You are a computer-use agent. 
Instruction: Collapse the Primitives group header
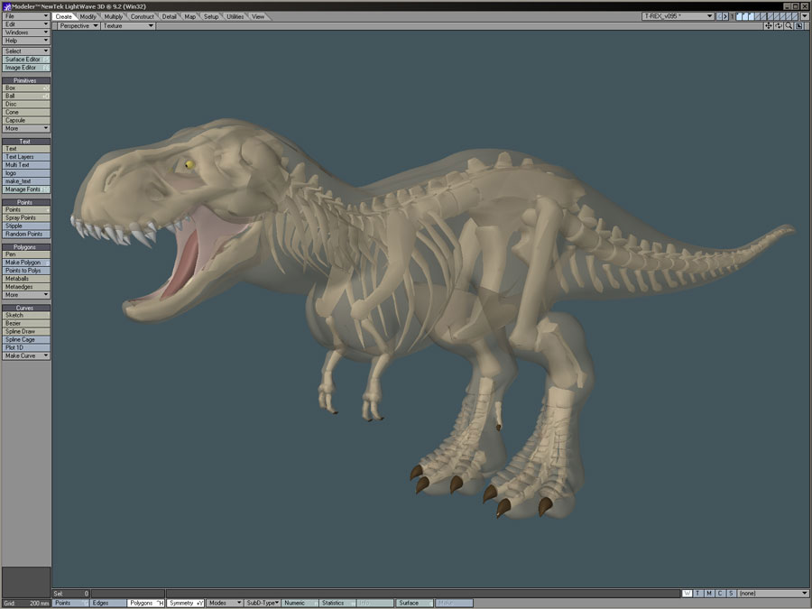click(26, 80)
